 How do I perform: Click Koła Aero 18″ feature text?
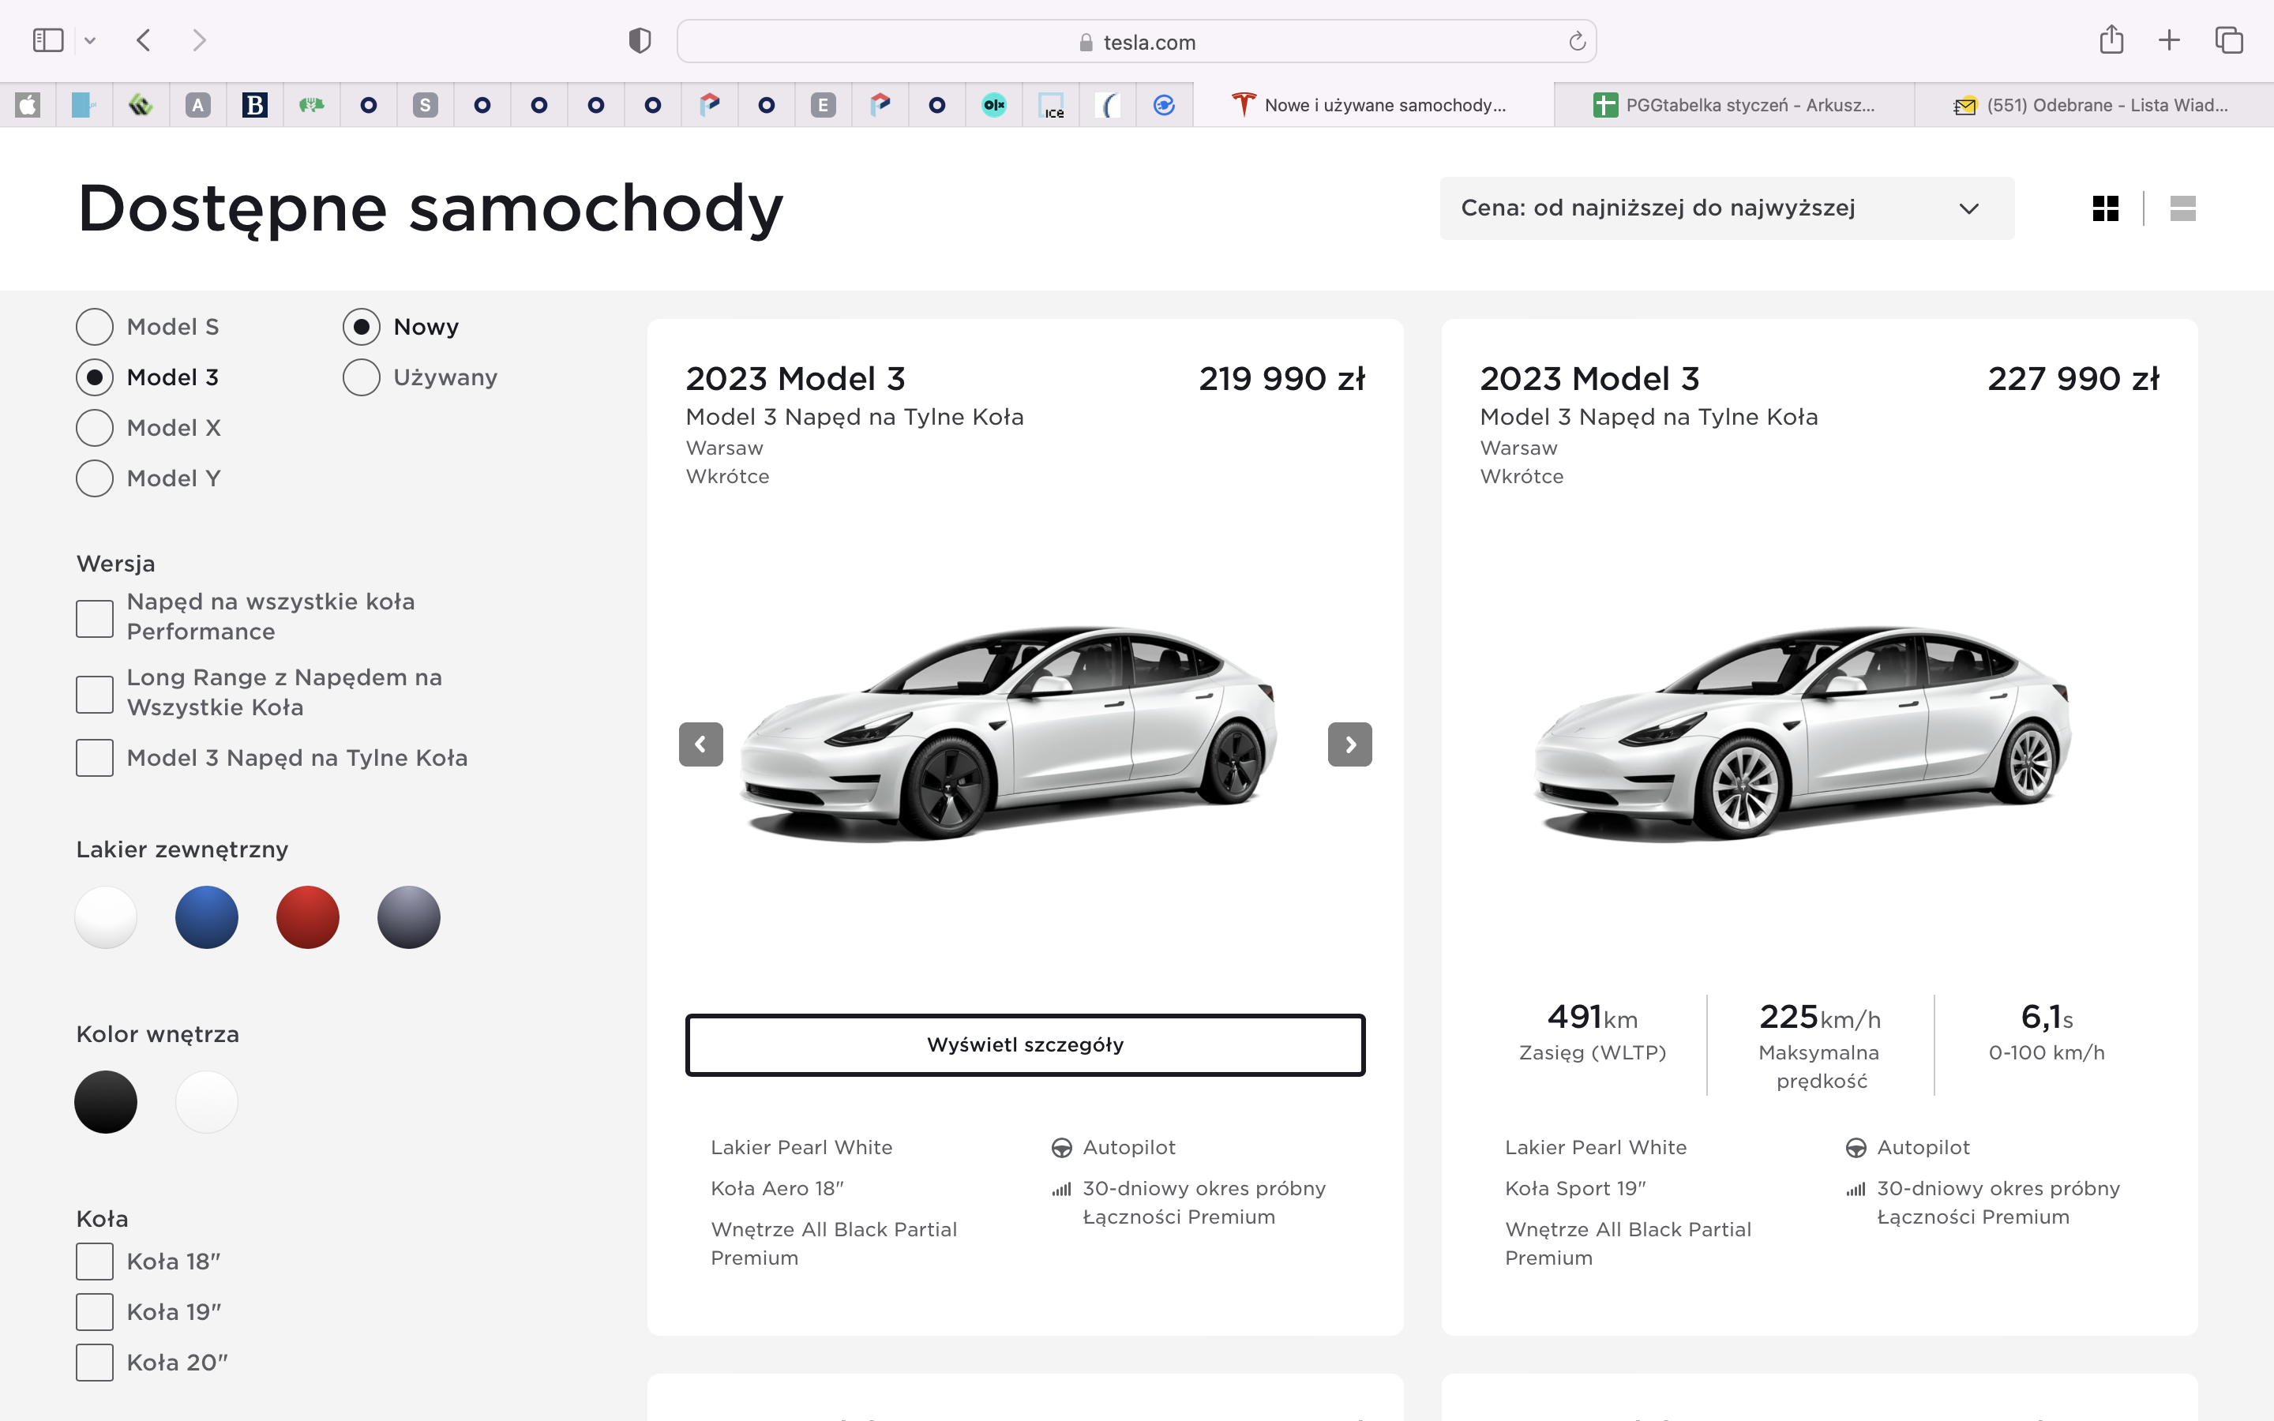[777, 1189]
